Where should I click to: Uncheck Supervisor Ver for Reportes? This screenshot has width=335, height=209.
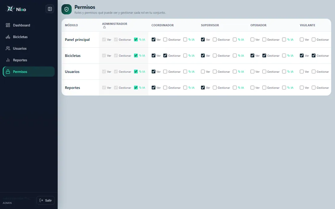pos(203,87)
